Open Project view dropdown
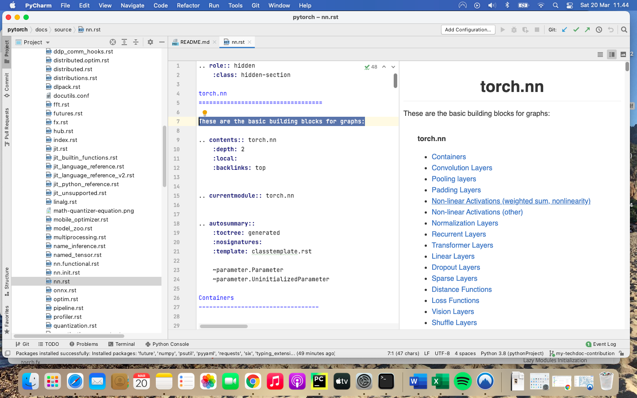Screen dimensions: 637x398 (33, 42)
